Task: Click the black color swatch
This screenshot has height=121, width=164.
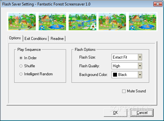Action: click(115, 75)
